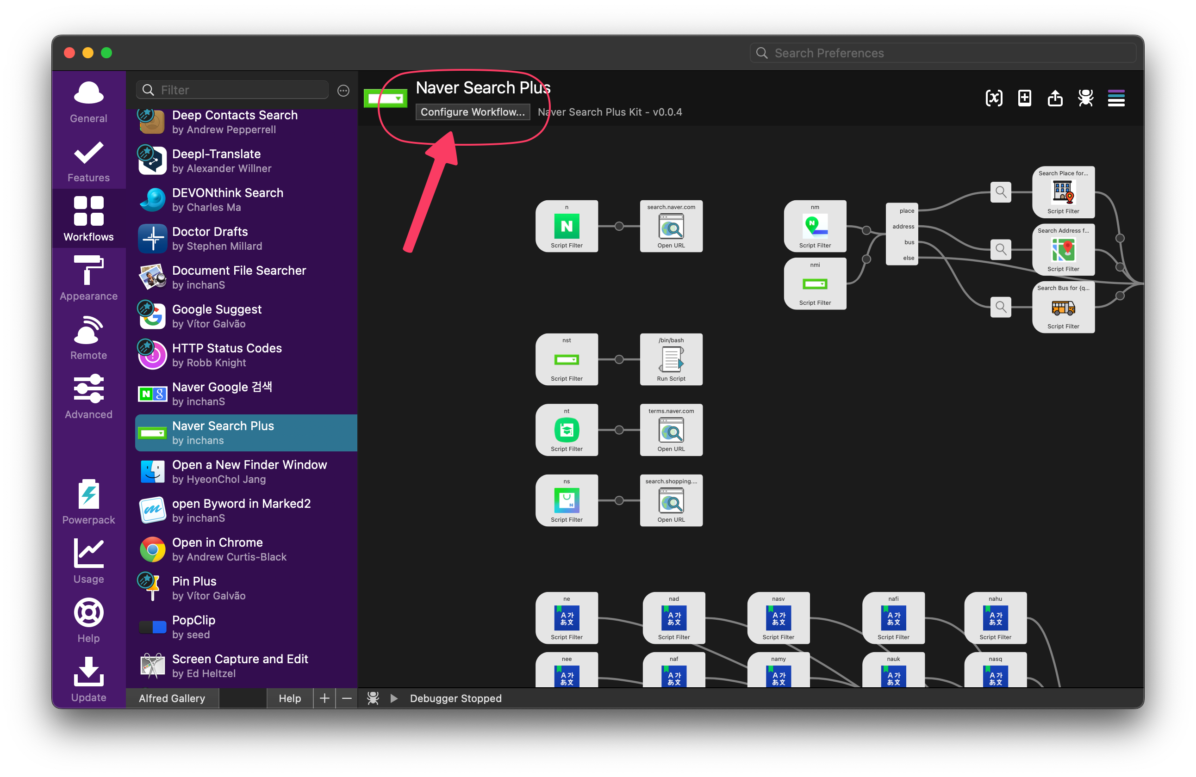Open the Configure Workflow settings
The width and height of the screenshot is (1196, 777).
471,111
